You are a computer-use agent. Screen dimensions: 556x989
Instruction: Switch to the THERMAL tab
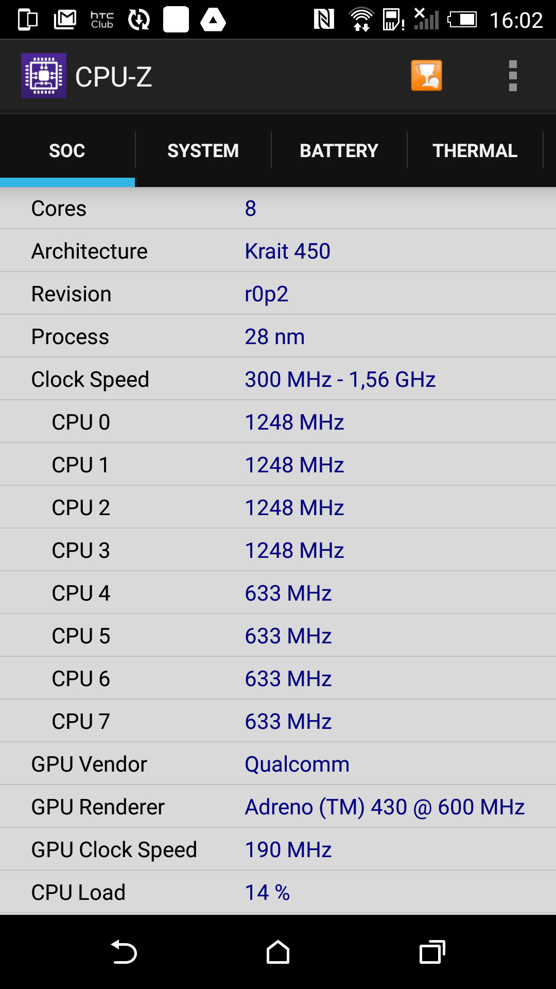pos(475,150)
